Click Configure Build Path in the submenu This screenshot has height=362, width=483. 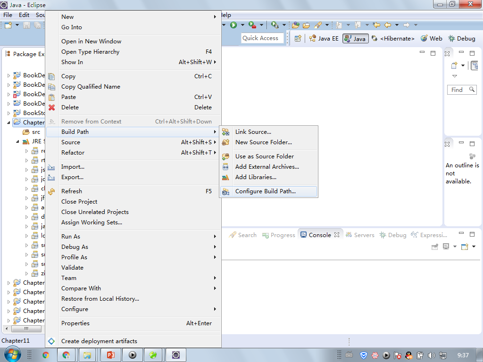[265, 191]
